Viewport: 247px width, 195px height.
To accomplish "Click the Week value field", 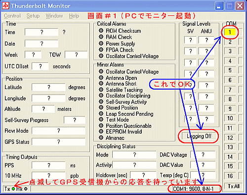I will coord(33,54).
